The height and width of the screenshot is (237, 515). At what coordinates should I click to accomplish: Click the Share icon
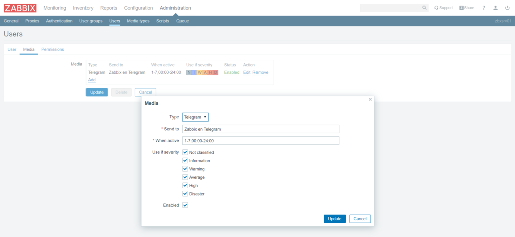[467, 8]
